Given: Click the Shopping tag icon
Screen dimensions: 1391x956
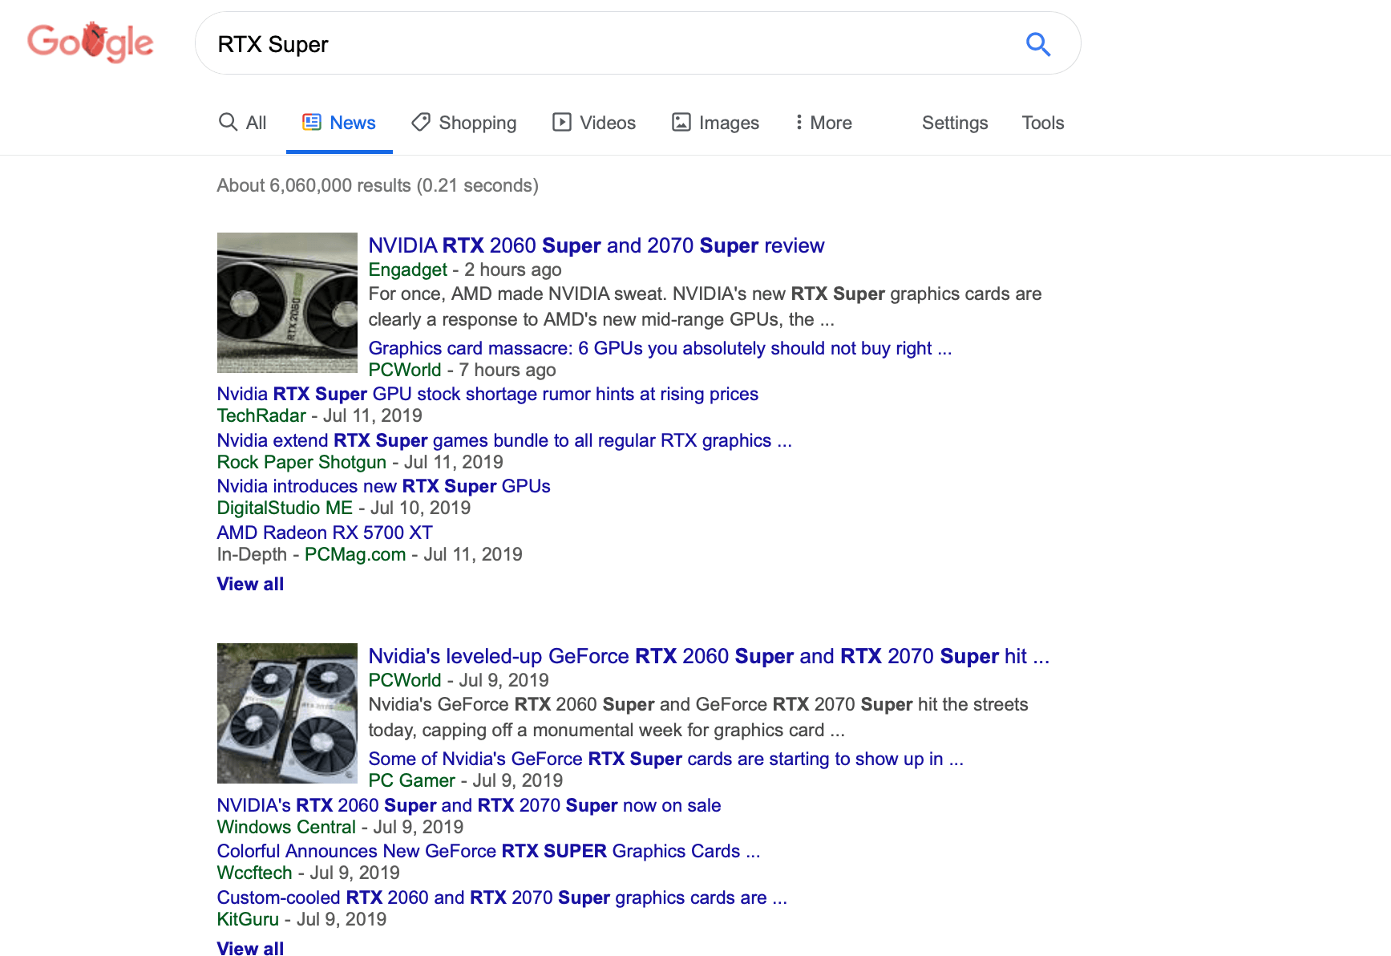Looking at the screenshot, I should click(x=421, y=122).
